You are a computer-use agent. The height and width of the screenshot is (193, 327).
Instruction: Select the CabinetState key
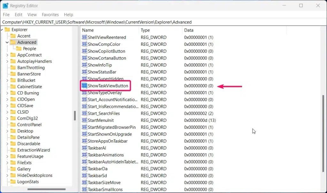[x=29, y=86]
